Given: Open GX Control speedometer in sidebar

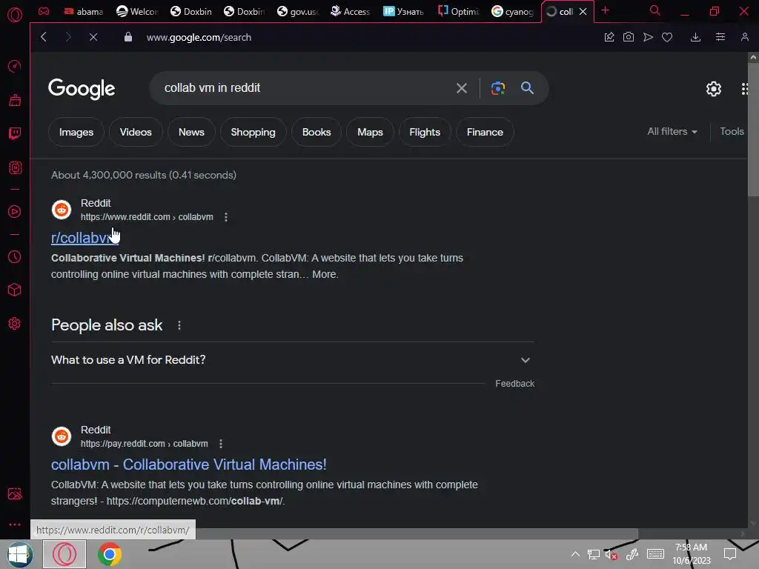Looking at the screenshot, I should [15, 66].
